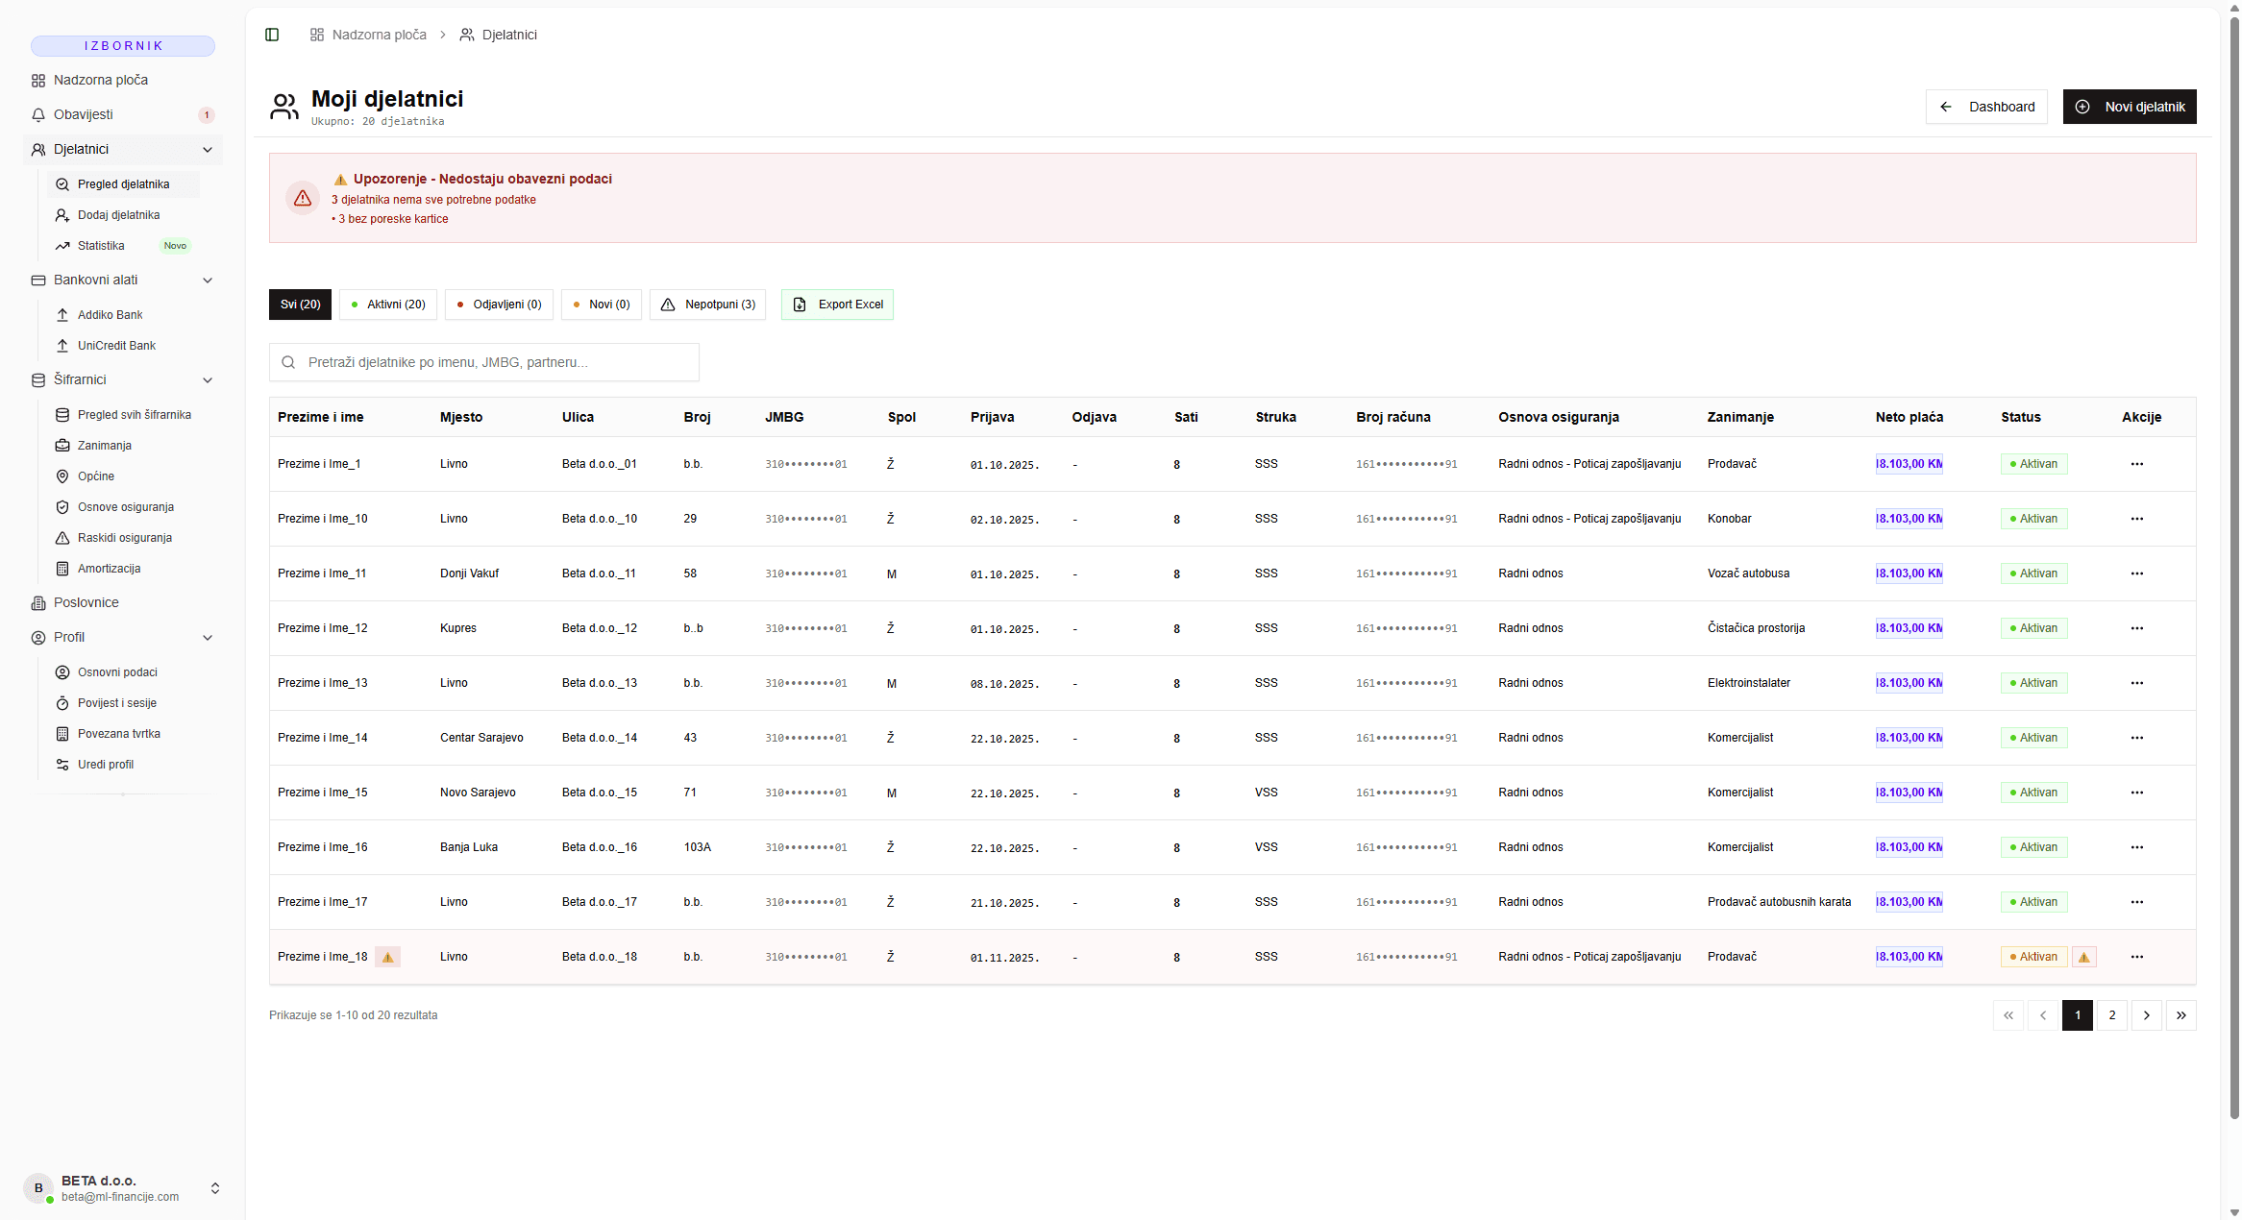Viewport: 2242px width, 1220px height.
Task: Click the Poslovnice building icon
Action: pos(38,603)
